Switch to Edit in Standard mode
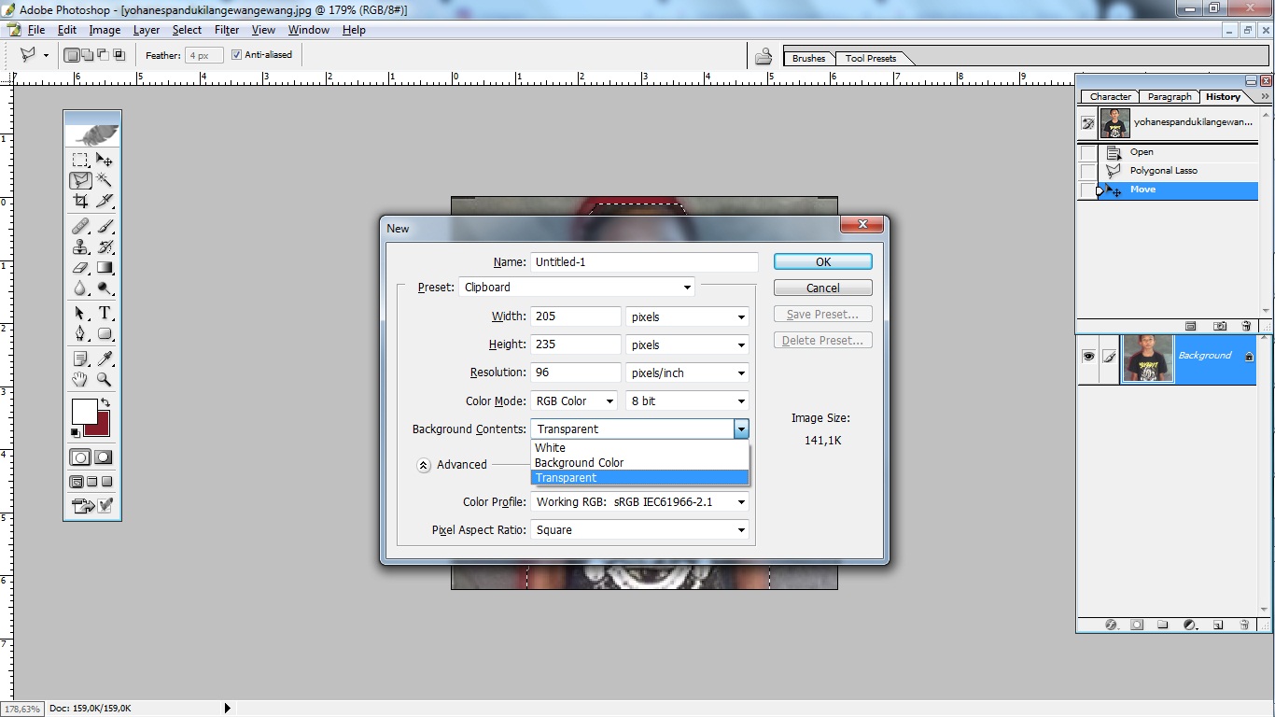 pos(81,457)
